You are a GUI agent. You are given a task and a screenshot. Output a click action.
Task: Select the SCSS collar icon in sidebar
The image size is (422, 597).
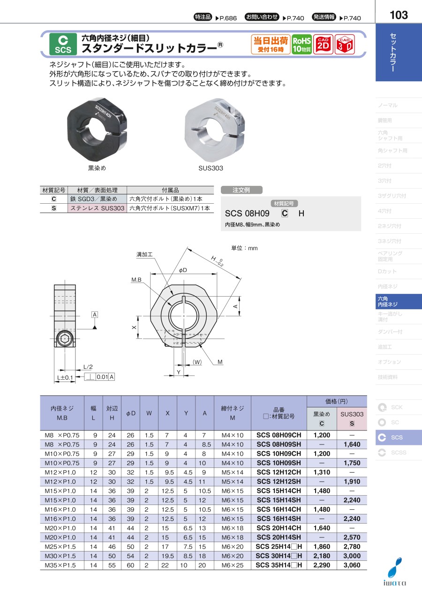[383, 452]
